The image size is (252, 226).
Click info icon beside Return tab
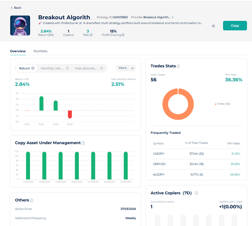[x=33, y=68]
